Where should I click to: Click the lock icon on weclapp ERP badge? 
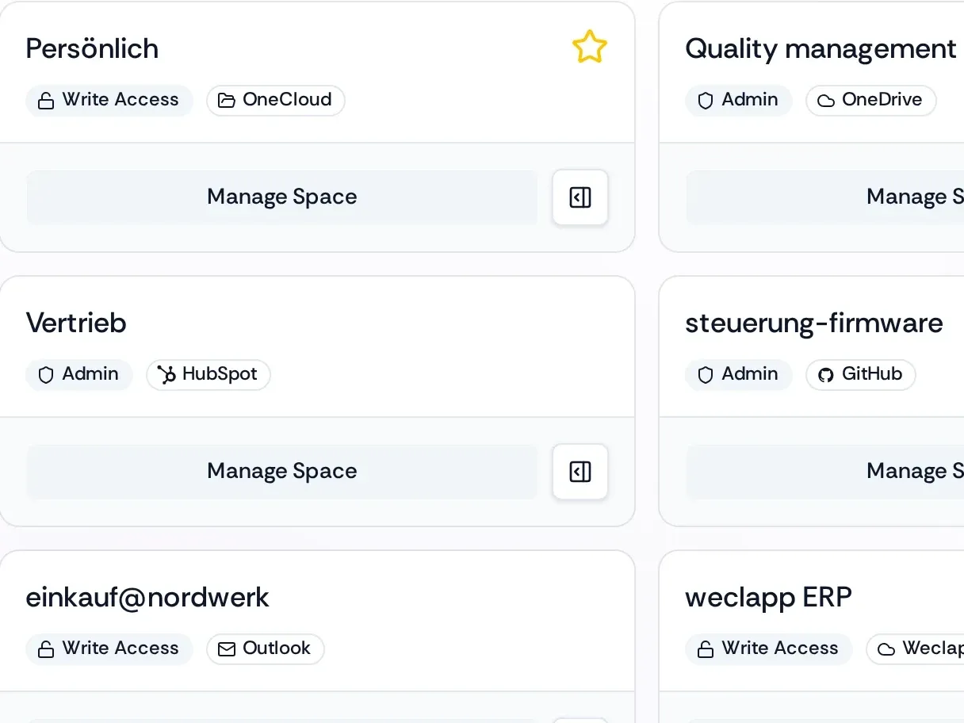(706, 649)
